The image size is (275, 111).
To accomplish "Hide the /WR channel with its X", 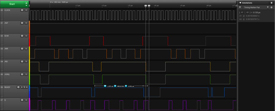I will (x=26, y=49).
